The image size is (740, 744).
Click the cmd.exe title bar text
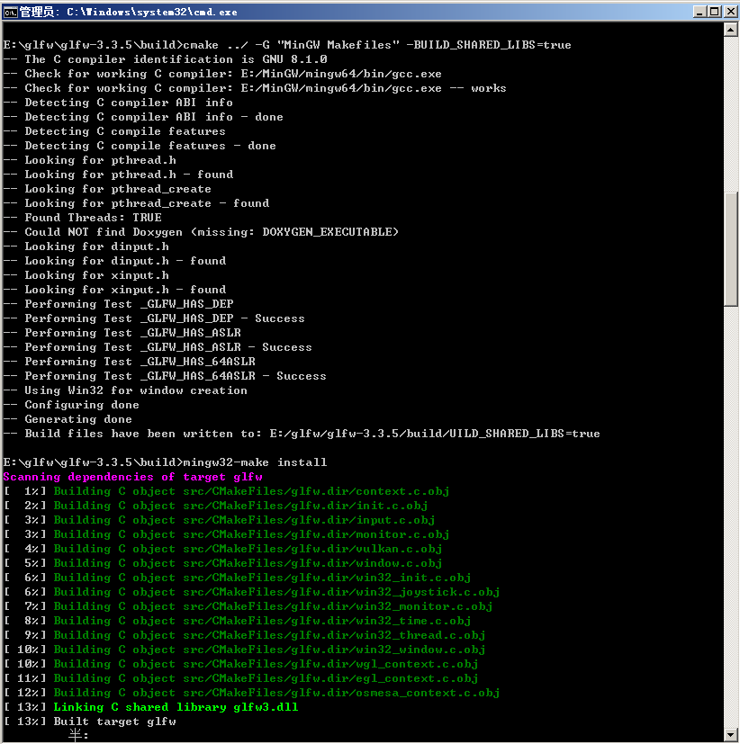(128, 12)
